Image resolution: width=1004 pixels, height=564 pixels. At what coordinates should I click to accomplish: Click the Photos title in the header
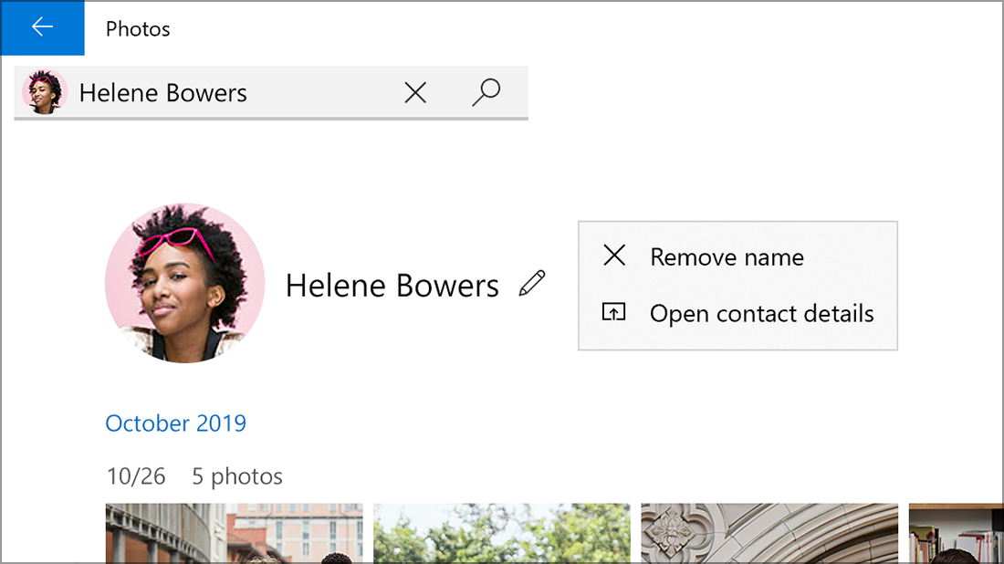[x=138, y=28]
